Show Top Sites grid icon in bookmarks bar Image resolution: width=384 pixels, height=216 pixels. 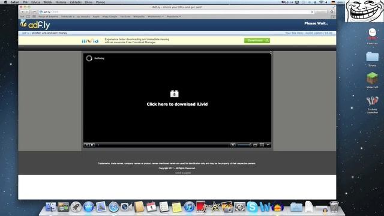tap(34, 16)
